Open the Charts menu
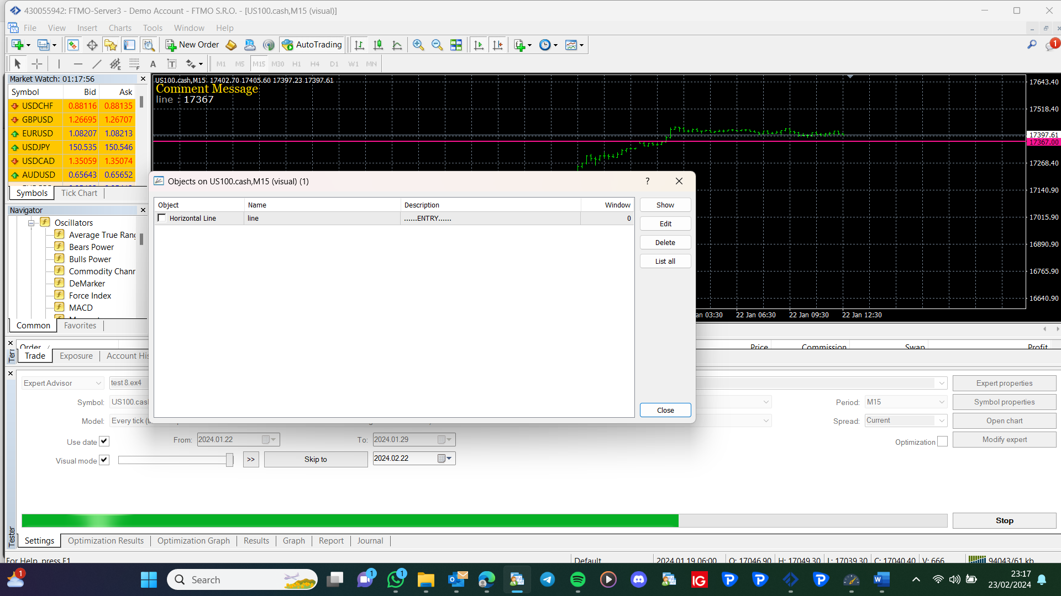The width and height of the screenshot is (1061, 596). tap(120, 28)
